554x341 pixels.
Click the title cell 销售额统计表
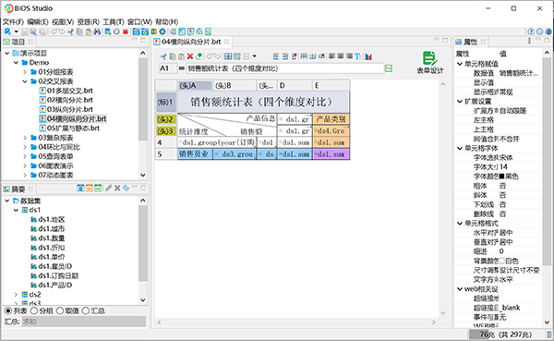pyautogui.click(x=263, y=103)
